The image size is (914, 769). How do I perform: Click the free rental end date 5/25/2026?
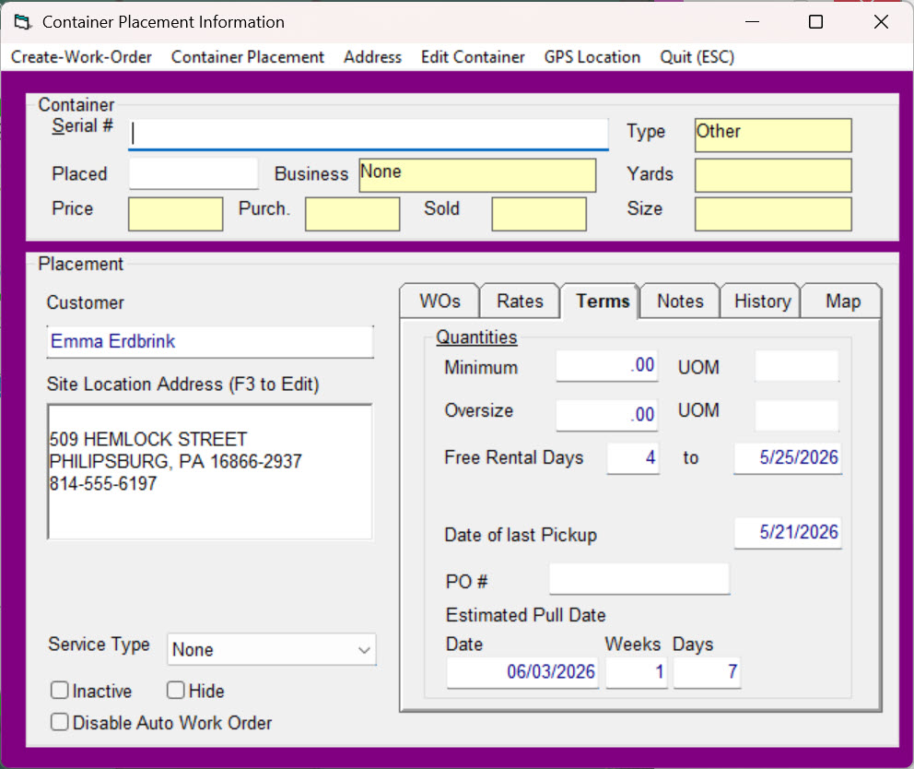tap(788, 458)
